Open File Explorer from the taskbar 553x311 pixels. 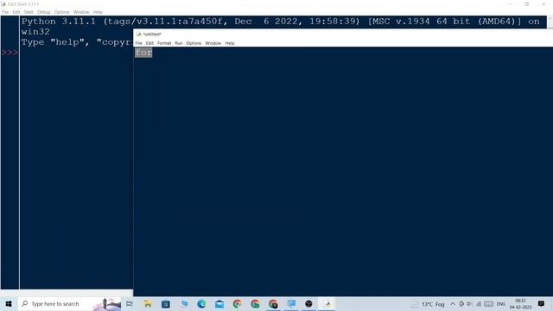click(148, 303)
